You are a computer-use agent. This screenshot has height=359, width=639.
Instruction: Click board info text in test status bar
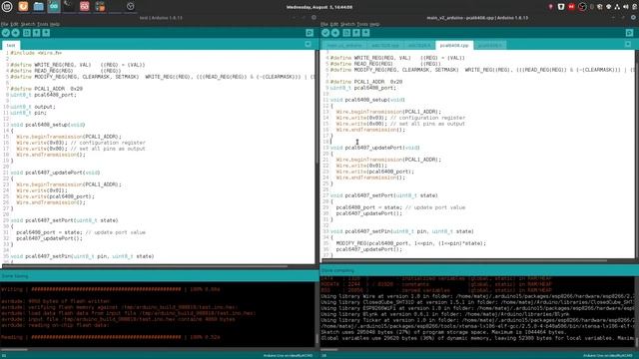point(288,356)
